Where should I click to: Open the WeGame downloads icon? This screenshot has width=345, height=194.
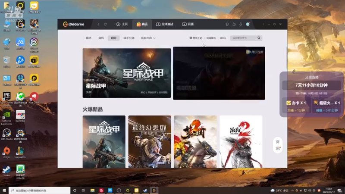(x=241, y=24)
